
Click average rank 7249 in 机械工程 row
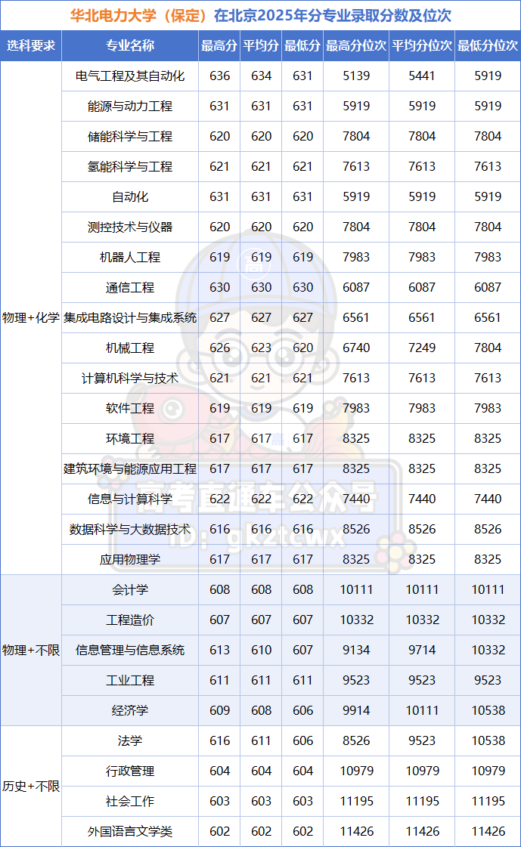[421, 348]
